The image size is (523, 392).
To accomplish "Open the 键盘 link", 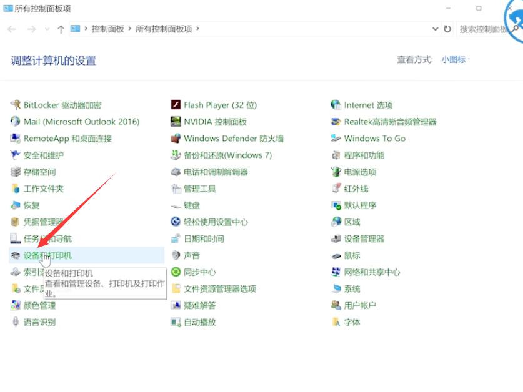I will coord(192,205).
